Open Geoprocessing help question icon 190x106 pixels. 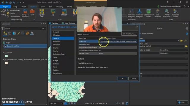187,34
